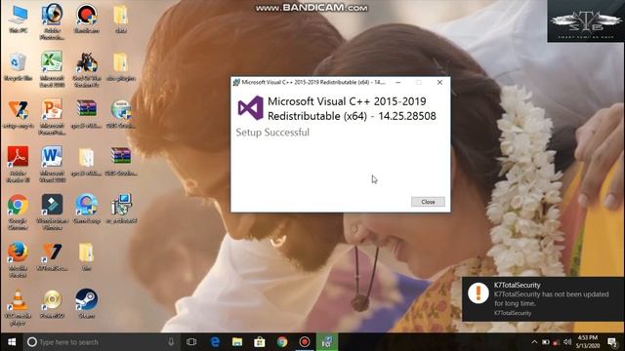Open File Explorer from the taskbar

(237, 342)
